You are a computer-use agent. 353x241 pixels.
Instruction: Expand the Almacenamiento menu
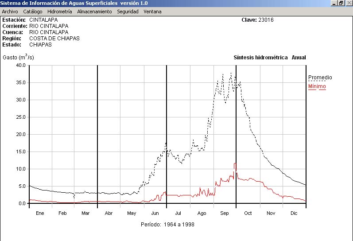coord(94,12)
